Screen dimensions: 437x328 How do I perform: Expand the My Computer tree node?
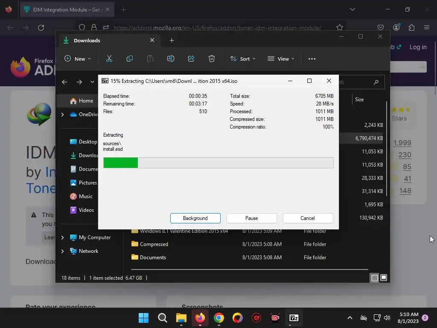[62, 237]
